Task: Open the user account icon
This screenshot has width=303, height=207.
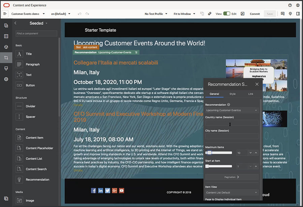Action: coord(298,5)
